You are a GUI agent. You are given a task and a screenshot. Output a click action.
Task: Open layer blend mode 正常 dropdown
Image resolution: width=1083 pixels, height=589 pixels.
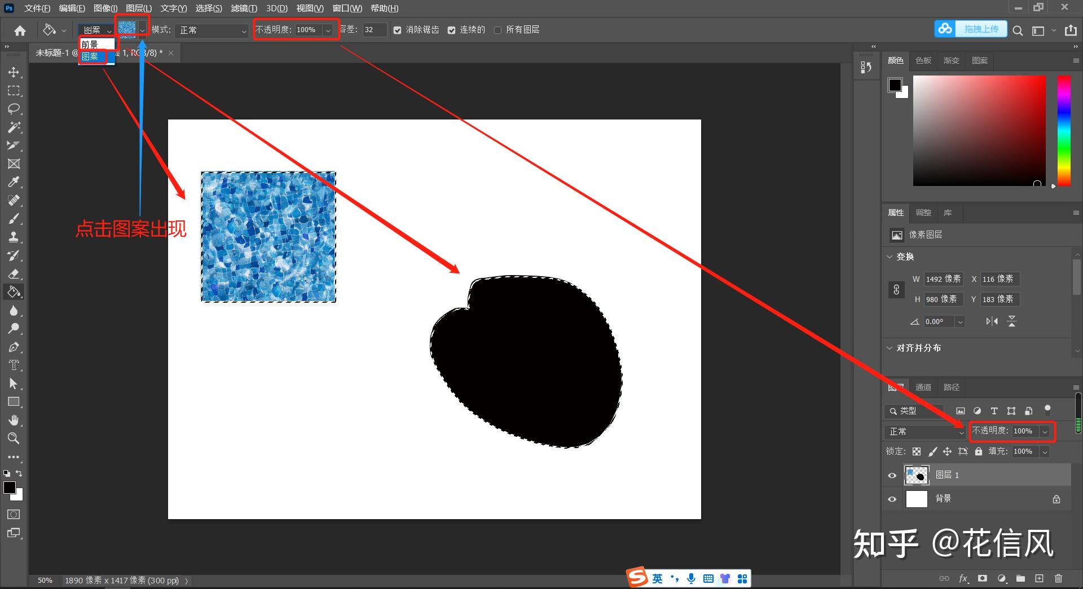tap(924, 432)
